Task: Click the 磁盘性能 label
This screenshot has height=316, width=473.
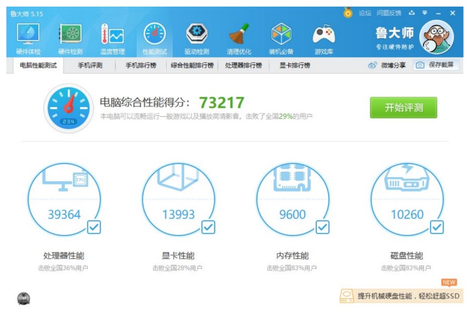Action: tap(407, 256)
